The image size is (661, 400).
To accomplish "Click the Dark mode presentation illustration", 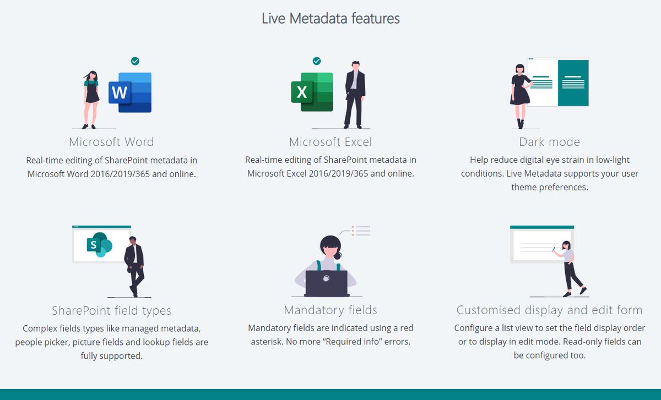I will coord(549,92).
